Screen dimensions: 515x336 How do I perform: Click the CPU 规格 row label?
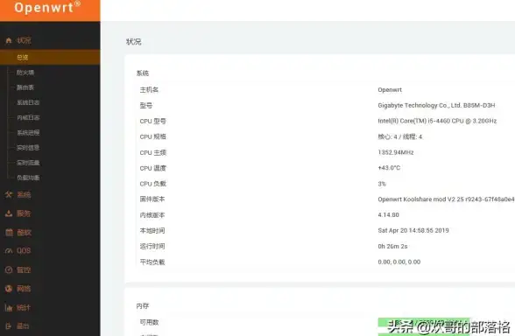pos(152,136)
